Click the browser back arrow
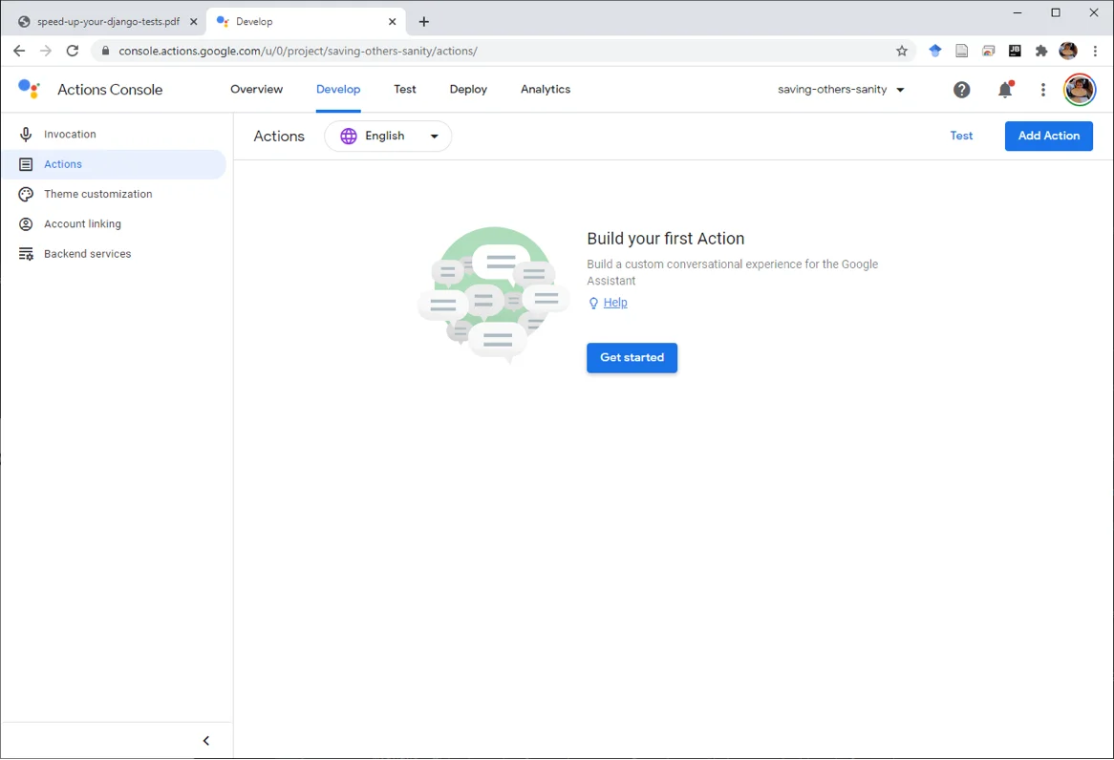 (19, 51)
